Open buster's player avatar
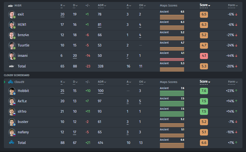 coord(12,122)
